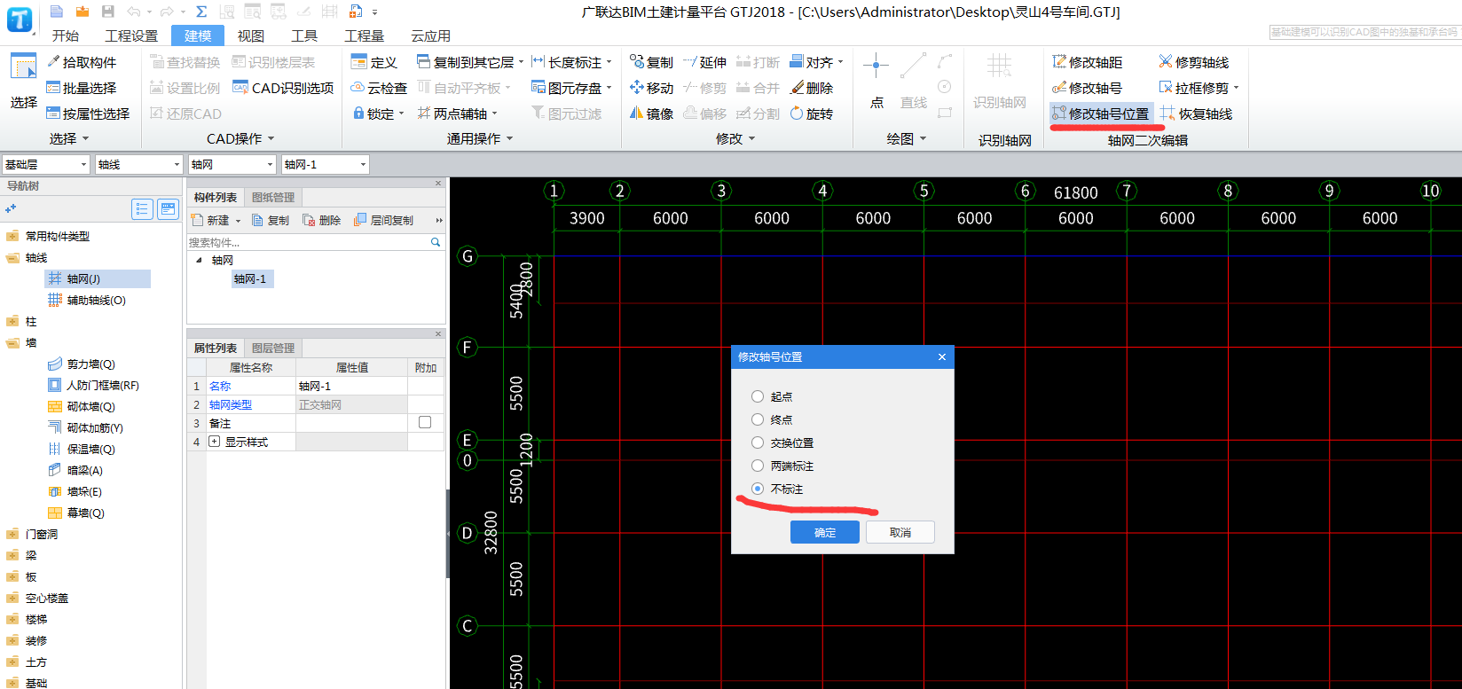Run 云检查 cloud check

[x=379, y=88]
